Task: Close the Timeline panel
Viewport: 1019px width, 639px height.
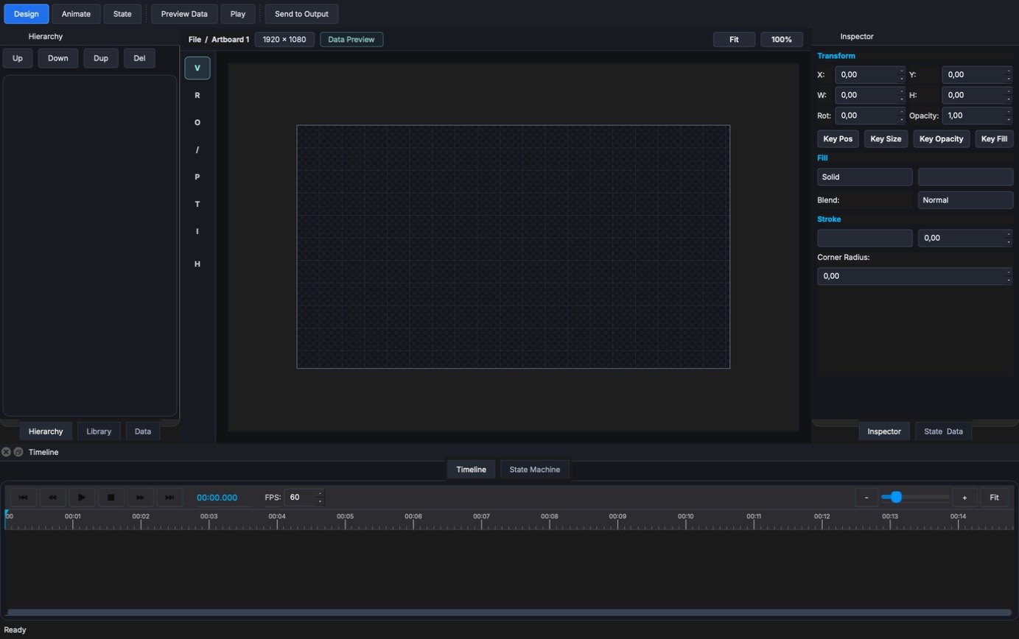Action: 6,452
